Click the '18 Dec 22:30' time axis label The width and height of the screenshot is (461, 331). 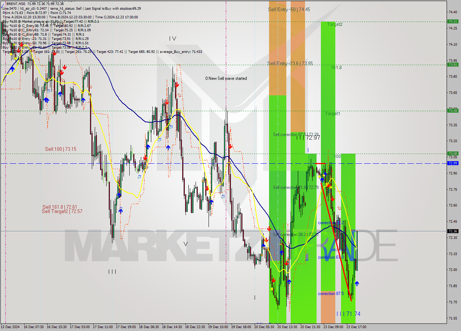pyautogui.click(x=195, y=327)
